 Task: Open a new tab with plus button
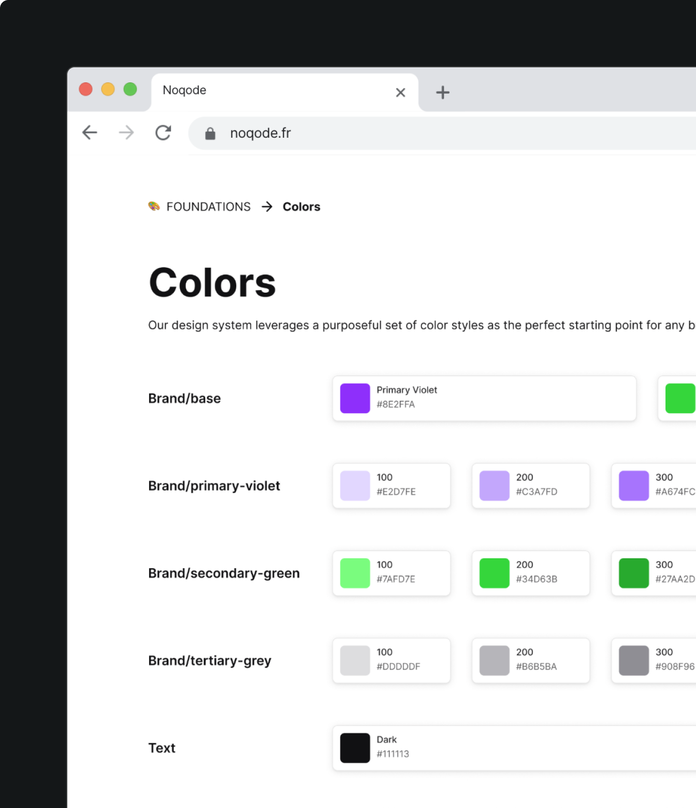pyautogui.click(x=443, y=93)
